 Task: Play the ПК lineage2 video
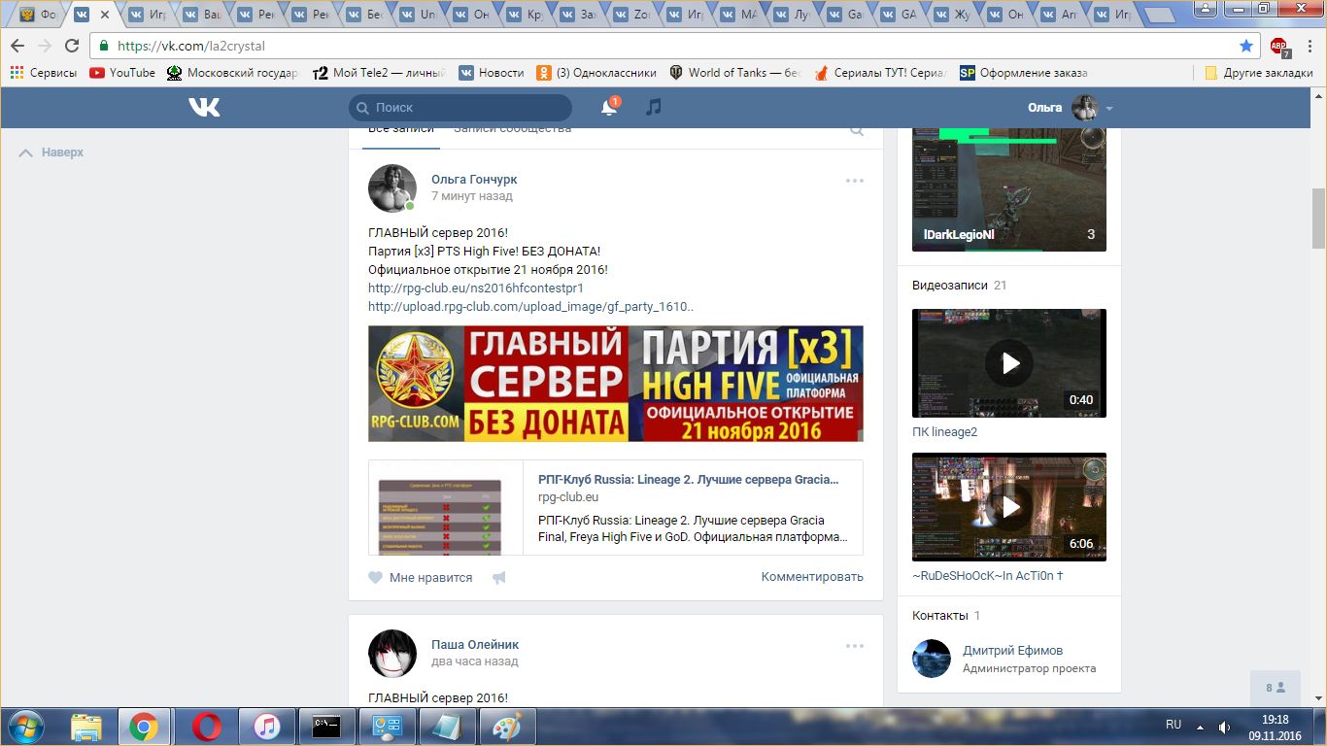1009,363
